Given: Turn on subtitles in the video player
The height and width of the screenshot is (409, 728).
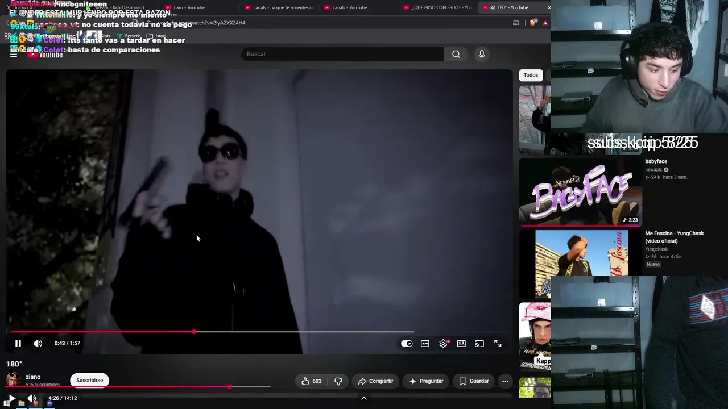Looking at the screenshot, I should point(425,344).
